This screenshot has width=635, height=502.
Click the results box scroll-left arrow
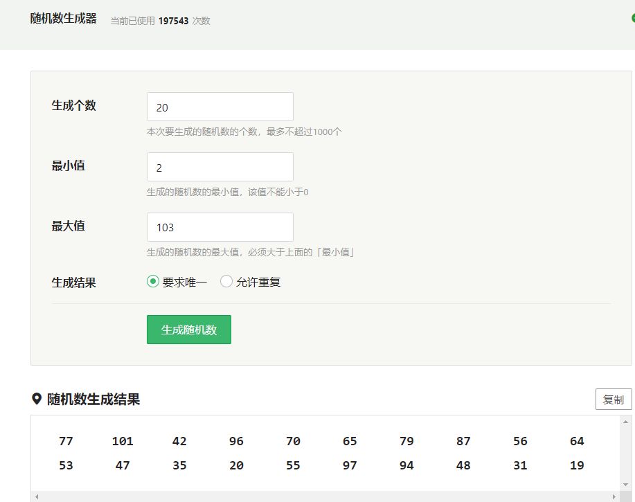coord(37,496)
